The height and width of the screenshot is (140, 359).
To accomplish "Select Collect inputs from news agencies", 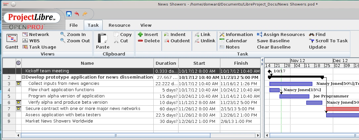I will [64, 84].
